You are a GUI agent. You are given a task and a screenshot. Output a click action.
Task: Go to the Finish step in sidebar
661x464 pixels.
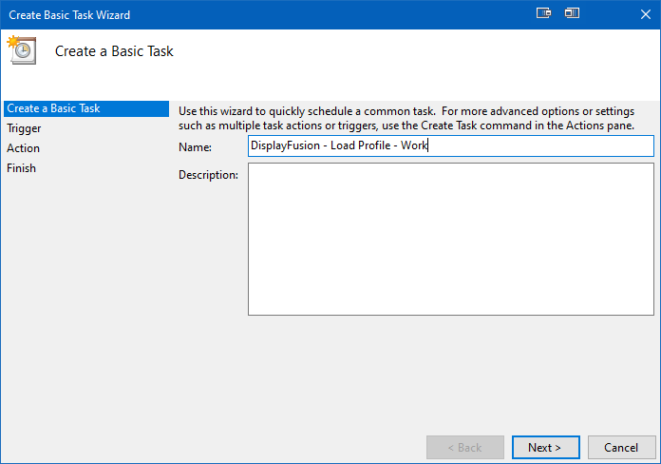[x=21, y=168]
